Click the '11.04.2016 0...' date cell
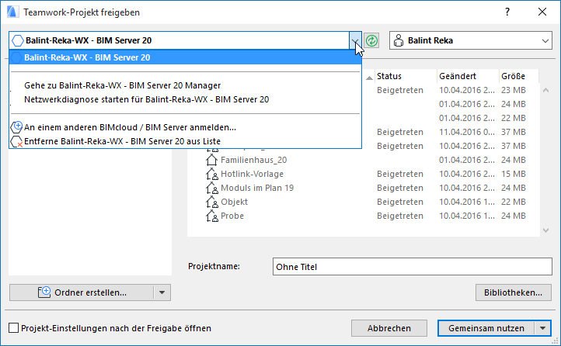Image resolution: width=561 pixels, height=346 pixels. point(467,132)
